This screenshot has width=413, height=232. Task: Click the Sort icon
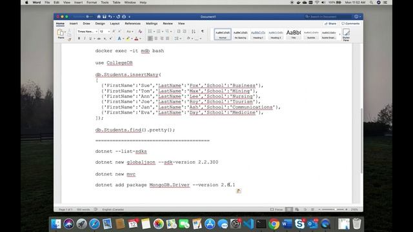pos(194,32)
